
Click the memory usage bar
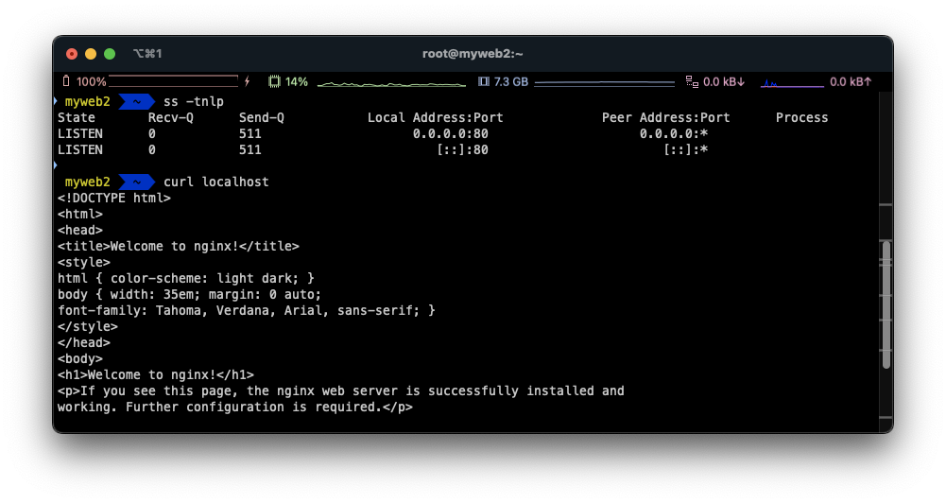tap(605, 82)
